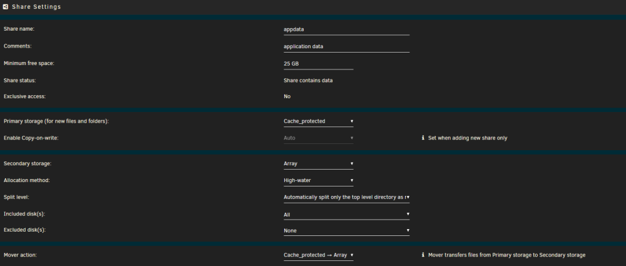Click the 'Primary storage (for new files and folders):' label

click(x=56, y=121)
